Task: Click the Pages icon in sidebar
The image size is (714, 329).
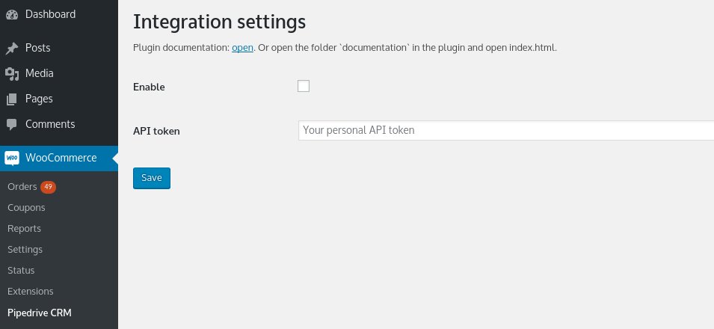Action: click(x=12, y=99)
